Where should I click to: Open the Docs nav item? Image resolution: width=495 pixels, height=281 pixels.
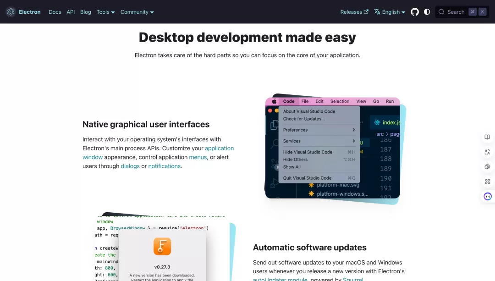click(55, 12)
